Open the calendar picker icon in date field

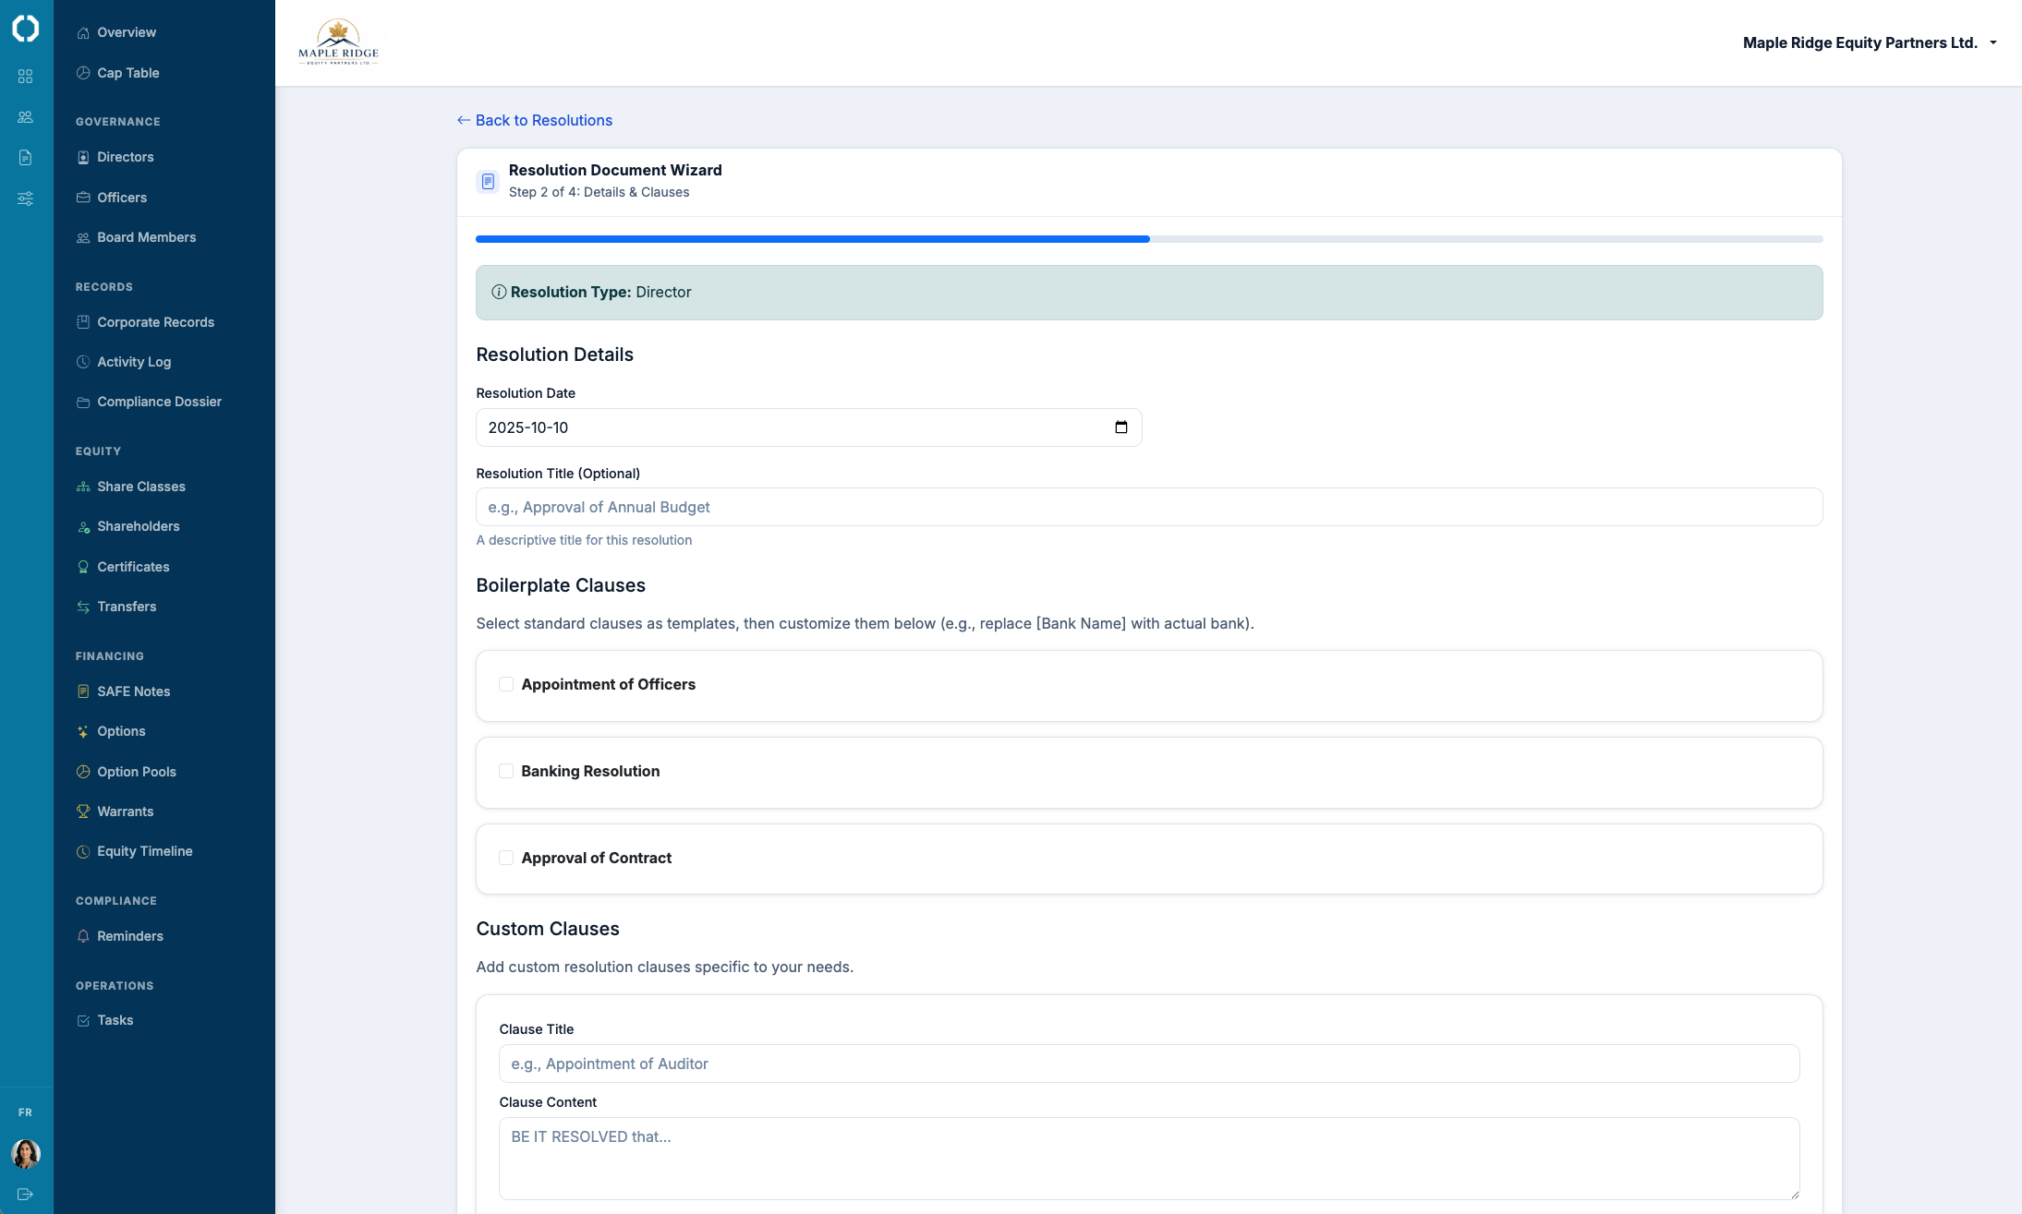click(x=1121, y=427)
